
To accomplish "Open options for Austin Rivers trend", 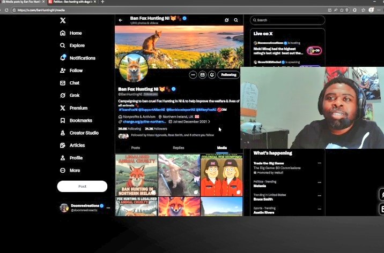I will point(319,209).
